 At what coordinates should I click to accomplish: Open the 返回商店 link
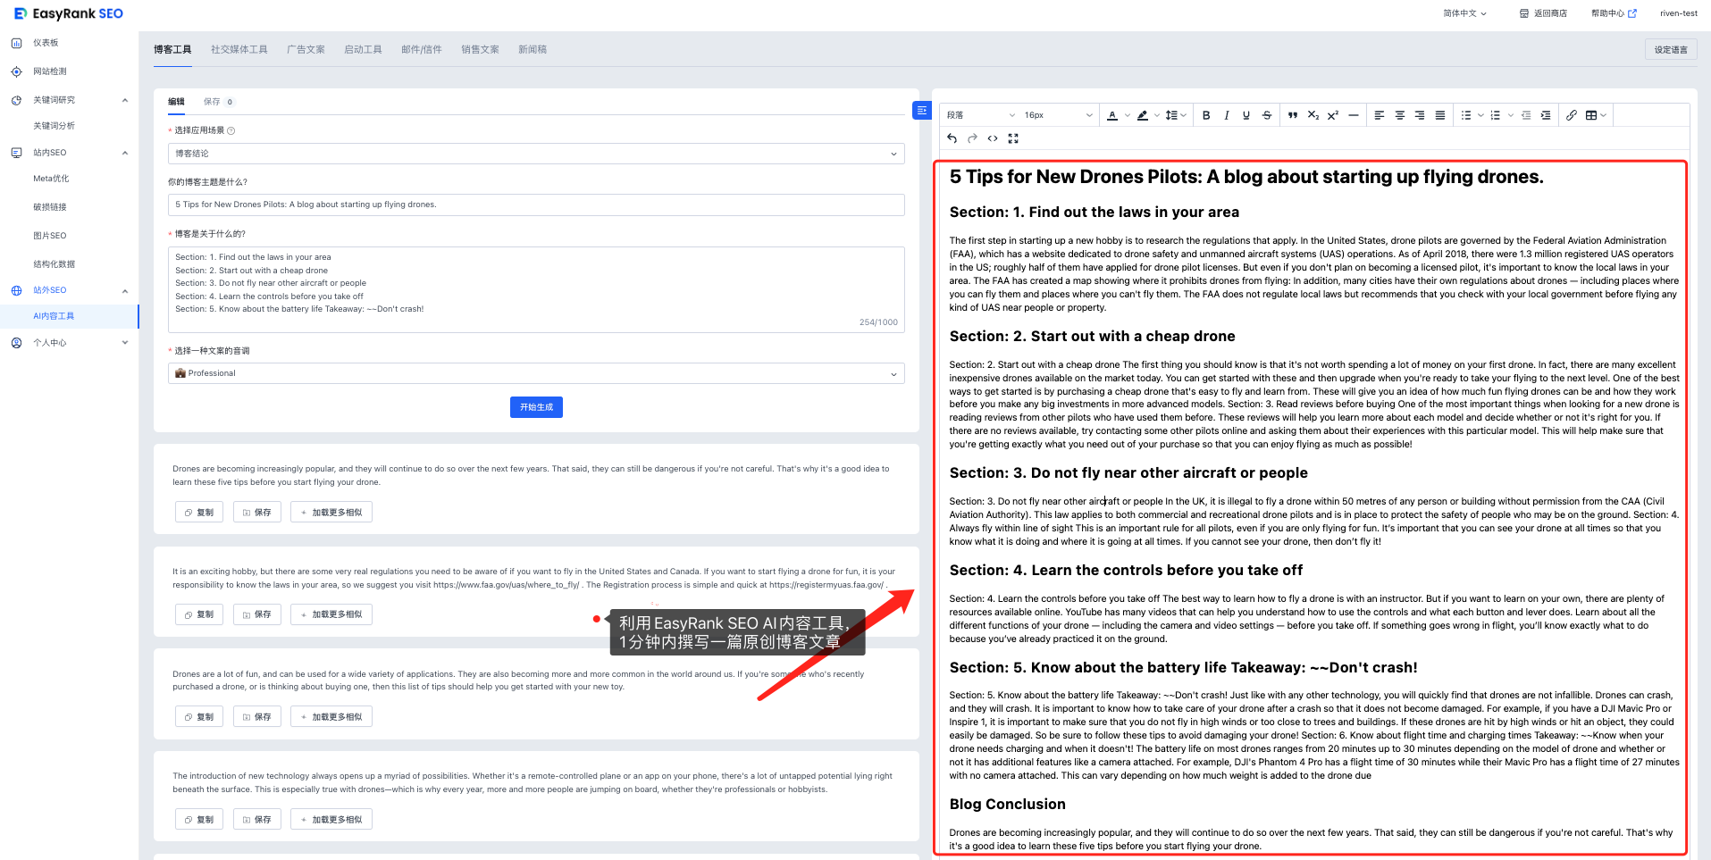[1543, 13]
